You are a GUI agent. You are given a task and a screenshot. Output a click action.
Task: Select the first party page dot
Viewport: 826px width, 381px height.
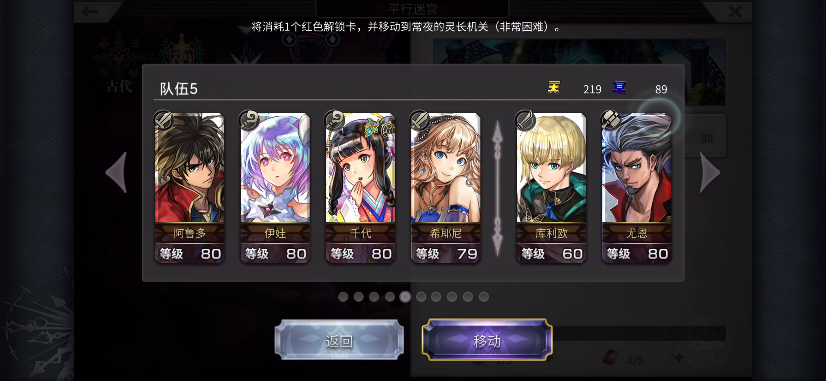pos(343,297)
